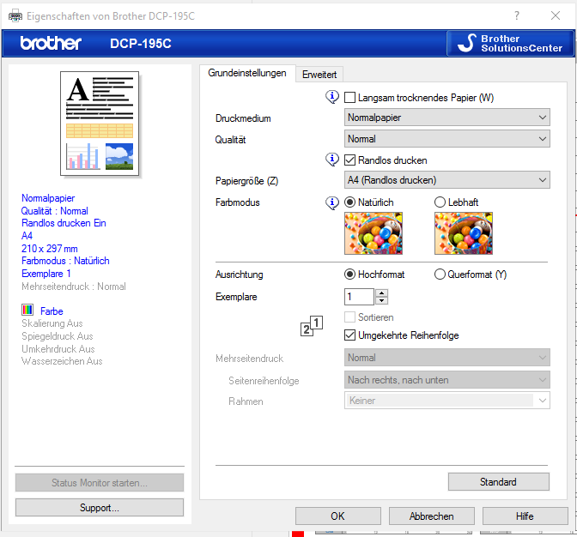The image size is (577, 537).
Task: Choose Querformat orientation
Action: pyautogui.click(x=440, y=275)
